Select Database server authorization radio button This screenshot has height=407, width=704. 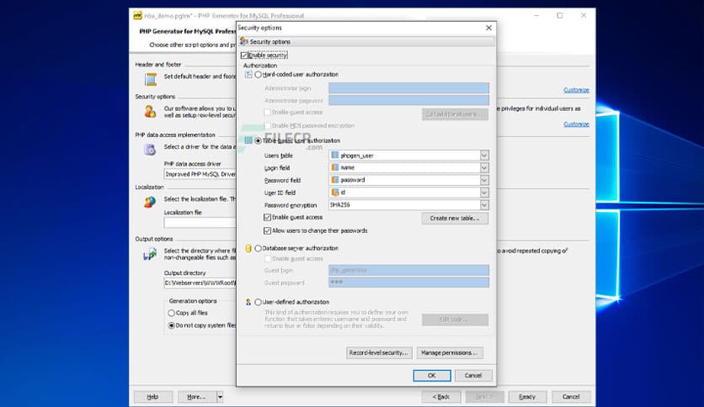pos(259,248)
